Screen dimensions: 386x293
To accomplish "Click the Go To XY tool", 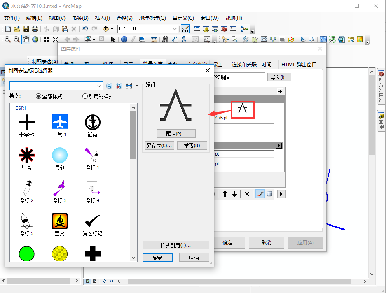I will tap(184, 40).
